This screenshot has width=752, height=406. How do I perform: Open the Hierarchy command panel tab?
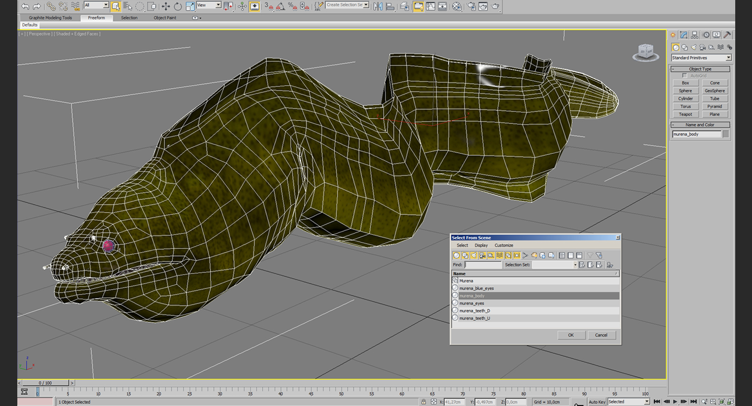[x=695, y=35]
